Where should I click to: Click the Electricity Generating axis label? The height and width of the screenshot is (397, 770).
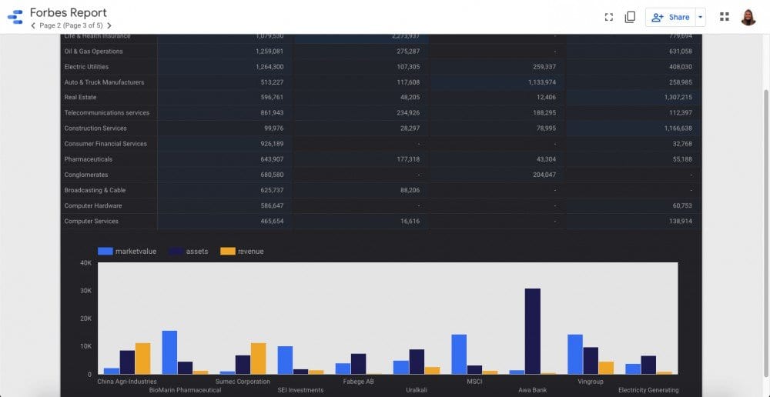tap(648, 390)
